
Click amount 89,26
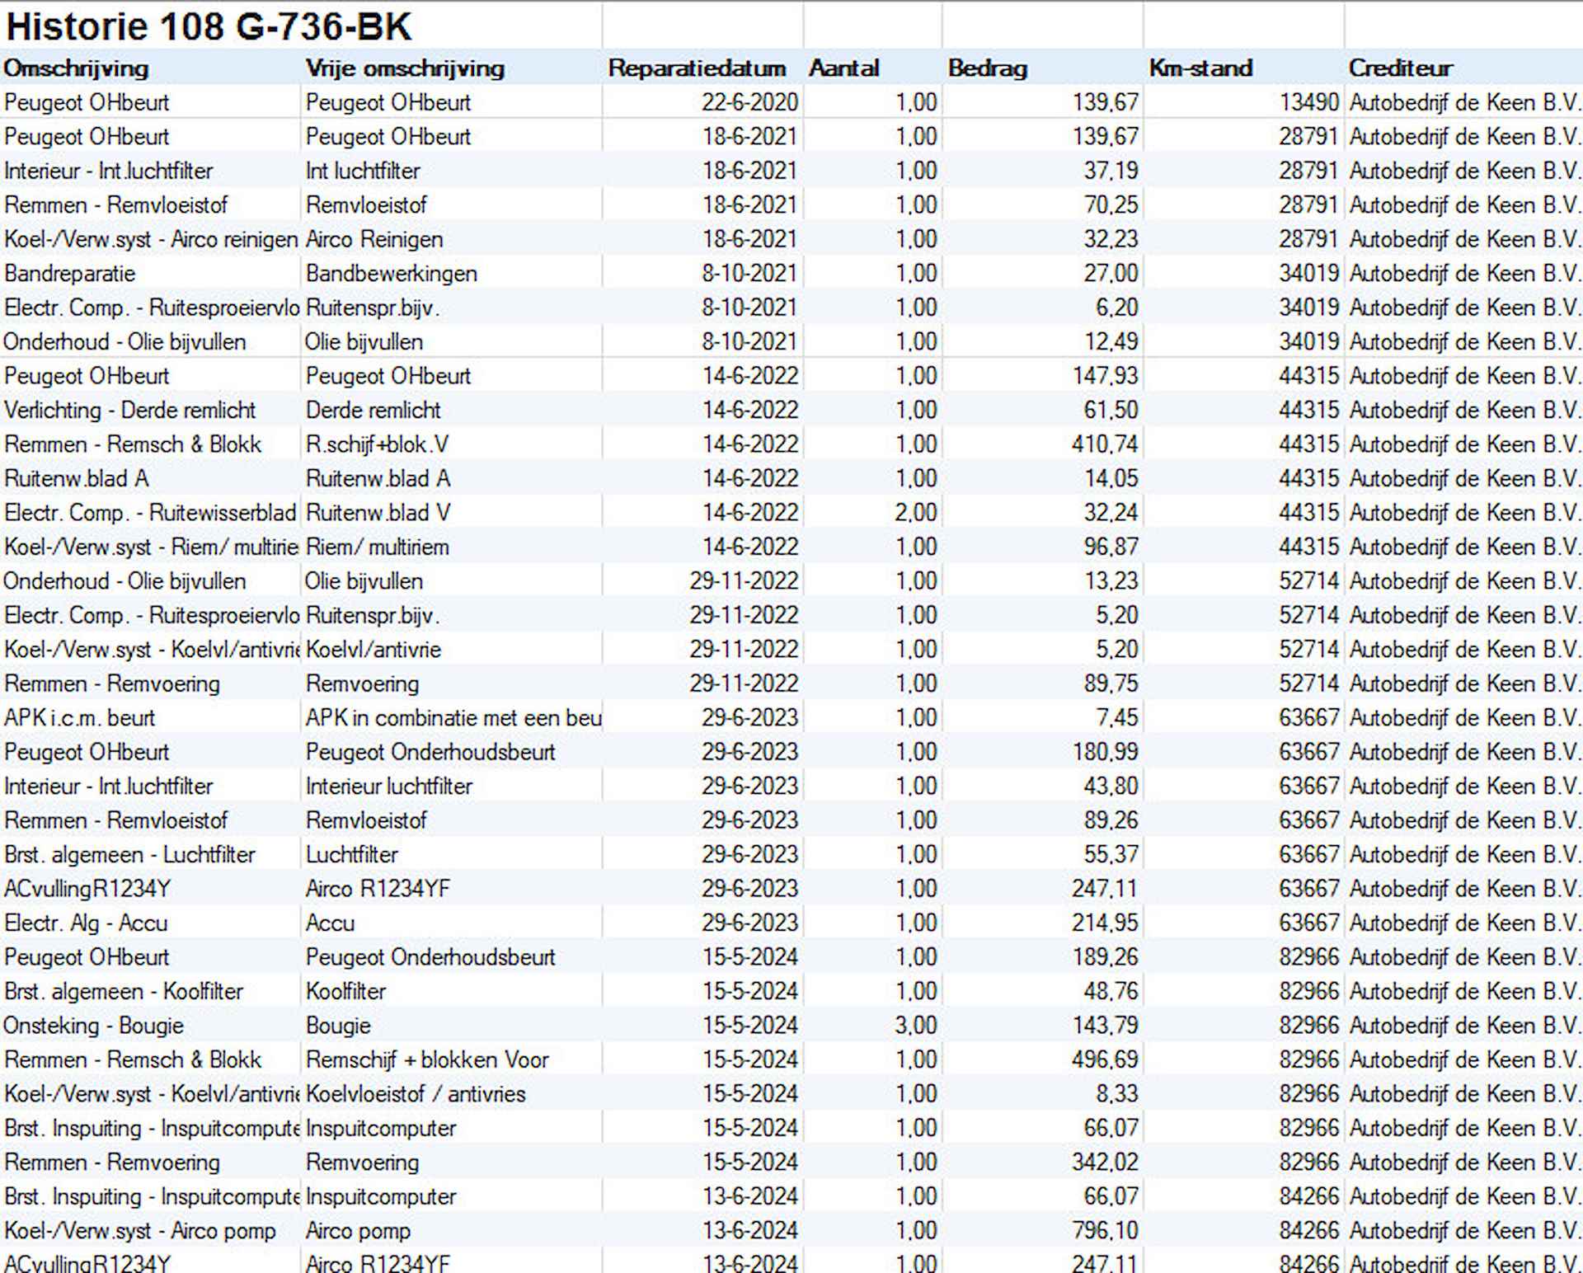click(x=1111, y=820)
